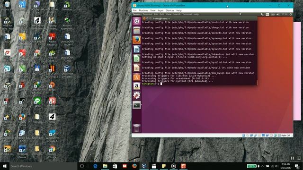303x170 pixels.
Task: Open the VirtualBox View menu
Action: coord(153,10)
